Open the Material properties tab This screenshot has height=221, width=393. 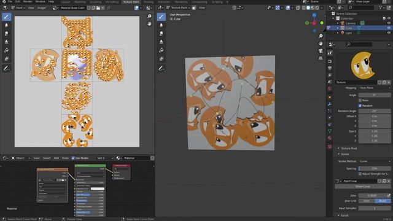[x=330, y=138]
